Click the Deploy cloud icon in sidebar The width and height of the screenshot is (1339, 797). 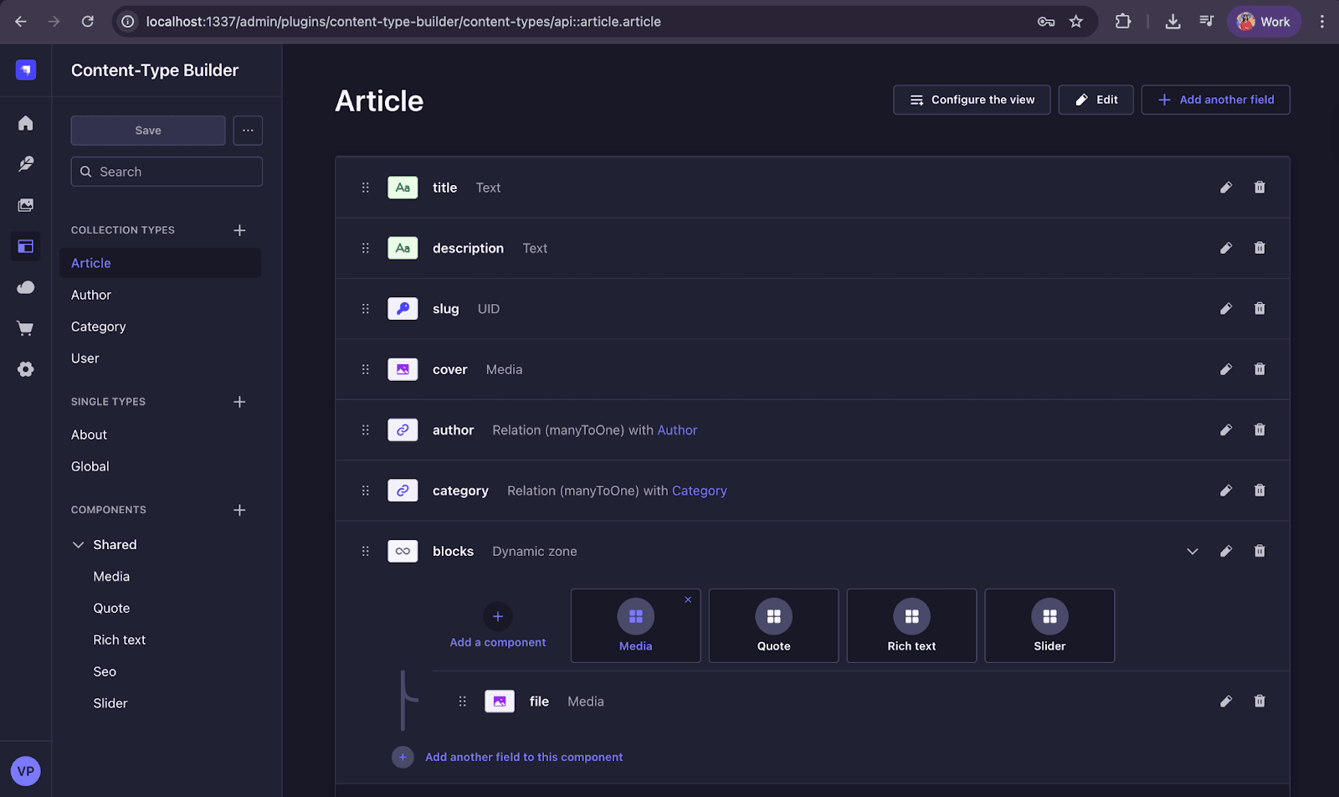tap(26, 287)
